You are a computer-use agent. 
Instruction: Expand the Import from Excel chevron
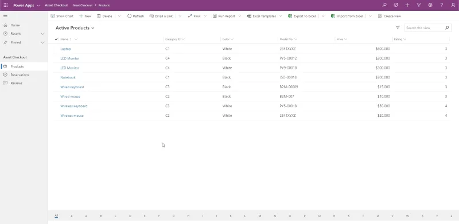370,16
